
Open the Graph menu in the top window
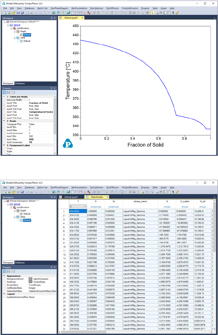(163, 8)
